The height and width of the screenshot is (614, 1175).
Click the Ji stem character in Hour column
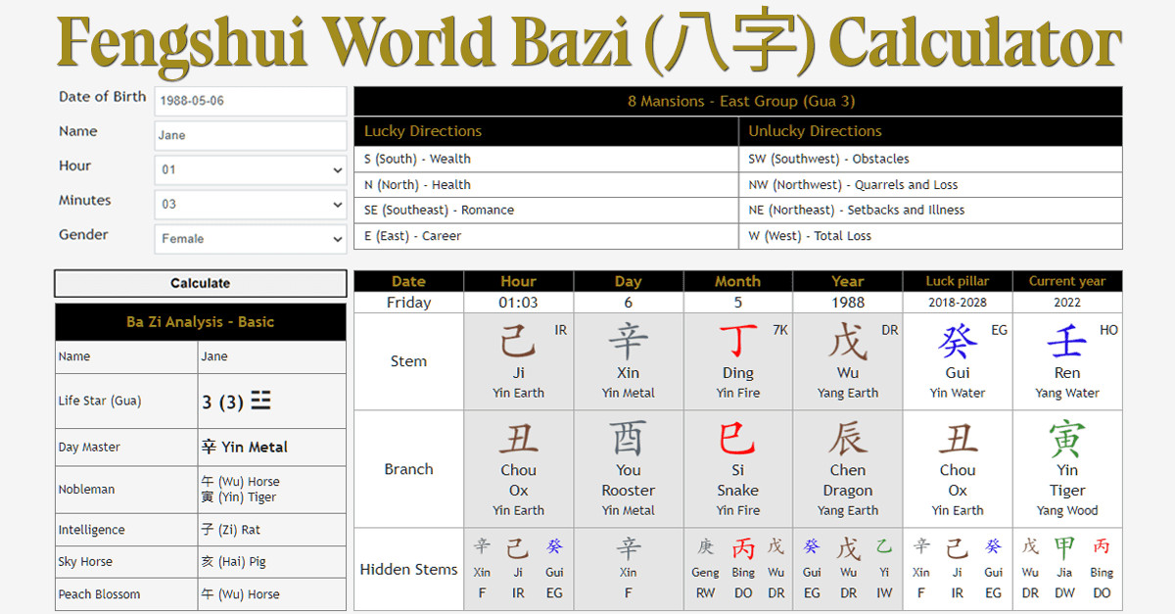pos(518,342)
